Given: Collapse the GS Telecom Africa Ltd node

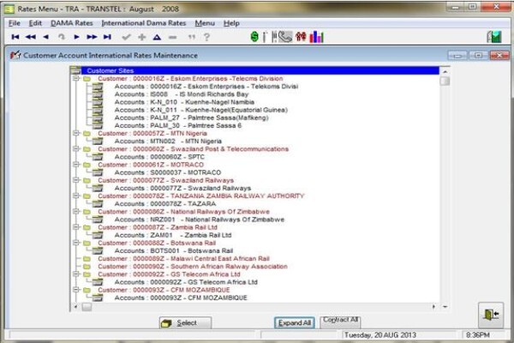Looking at the screenshot, I should 76,274.
